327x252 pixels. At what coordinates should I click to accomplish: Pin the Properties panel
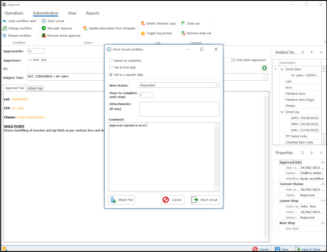point(311,153)
